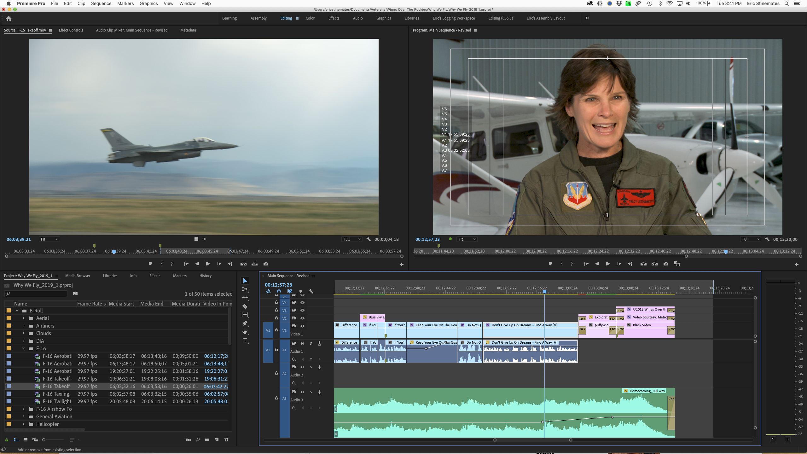This screenshot has height=454, width=807.
Task: Expand the Aerial bin
Action: [x=23, y=318]
